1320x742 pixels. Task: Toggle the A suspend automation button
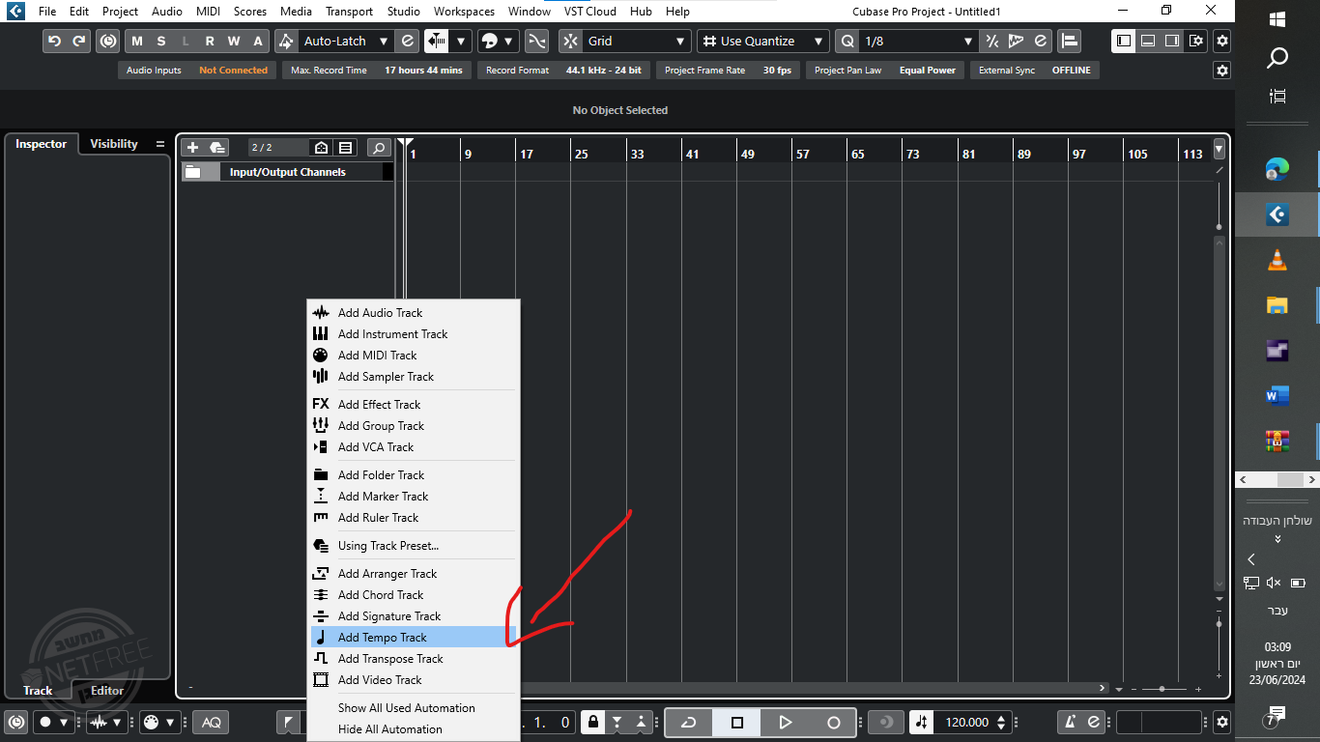[258, 42]
